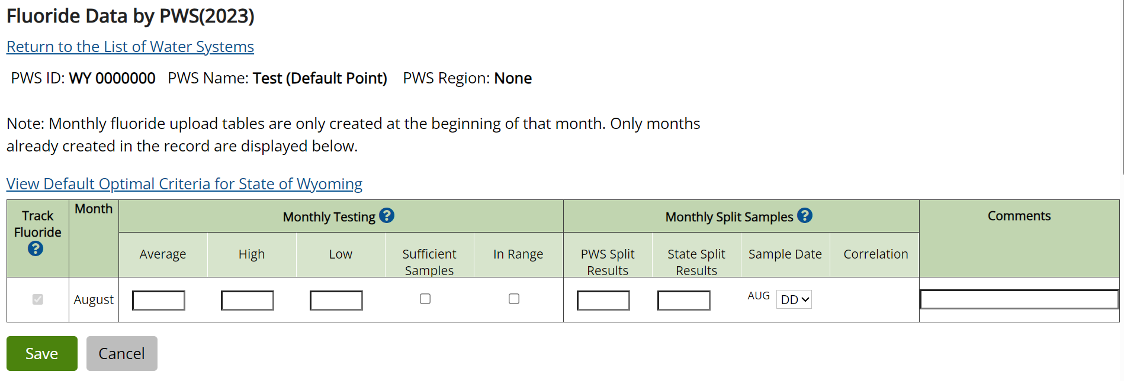This screenshot has width=1124, height=381.
Task: Select the Low value input field
Action: pyautogui.click(x=336, y=301)
